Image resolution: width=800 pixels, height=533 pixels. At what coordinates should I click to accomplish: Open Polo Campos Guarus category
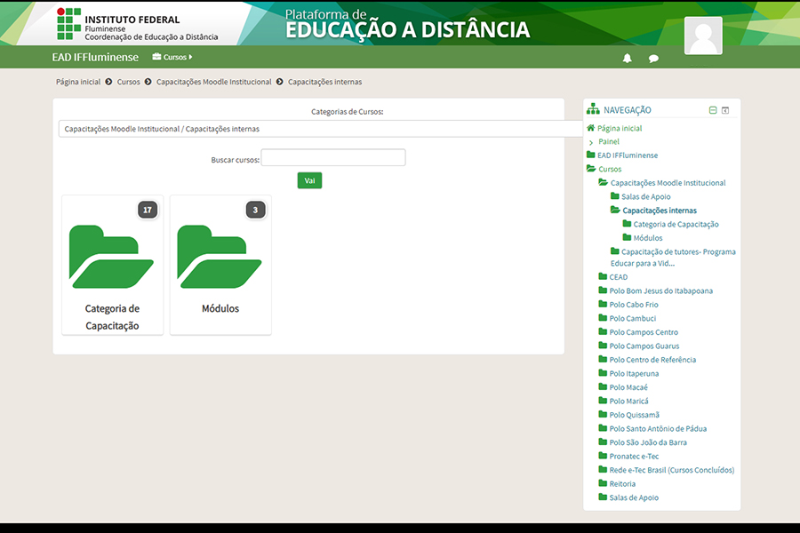tap(644, 346)
